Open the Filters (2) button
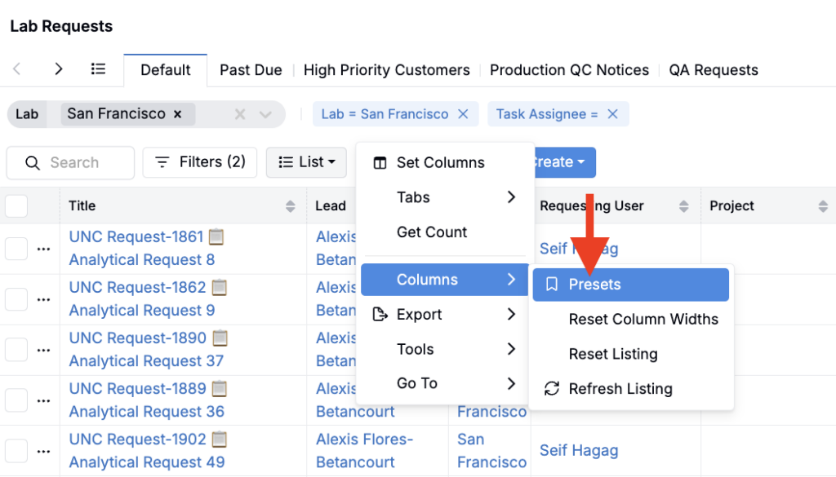The height and width of the screenshot is (477, 836). point(200,162)
